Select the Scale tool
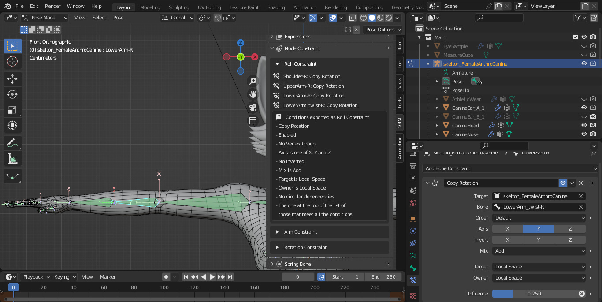Viewport: 602px width, 302px height. click(x=12, y=110)
